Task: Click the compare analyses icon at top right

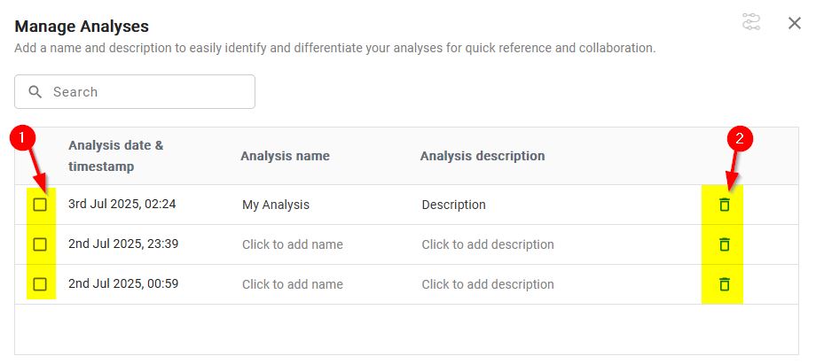Action: tap(751, 22)
